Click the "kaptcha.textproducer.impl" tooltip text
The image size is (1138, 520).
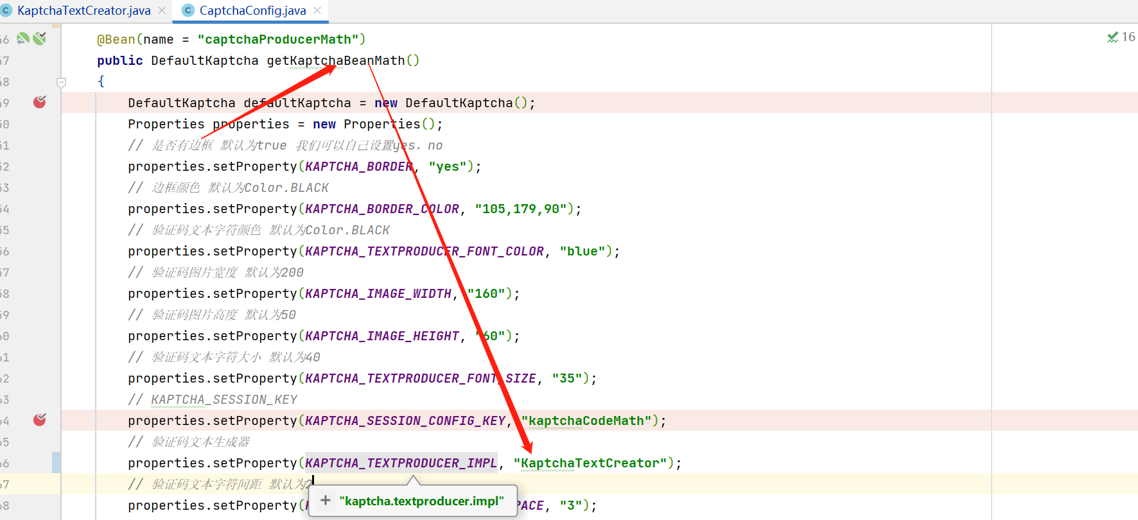pos(421,501)
